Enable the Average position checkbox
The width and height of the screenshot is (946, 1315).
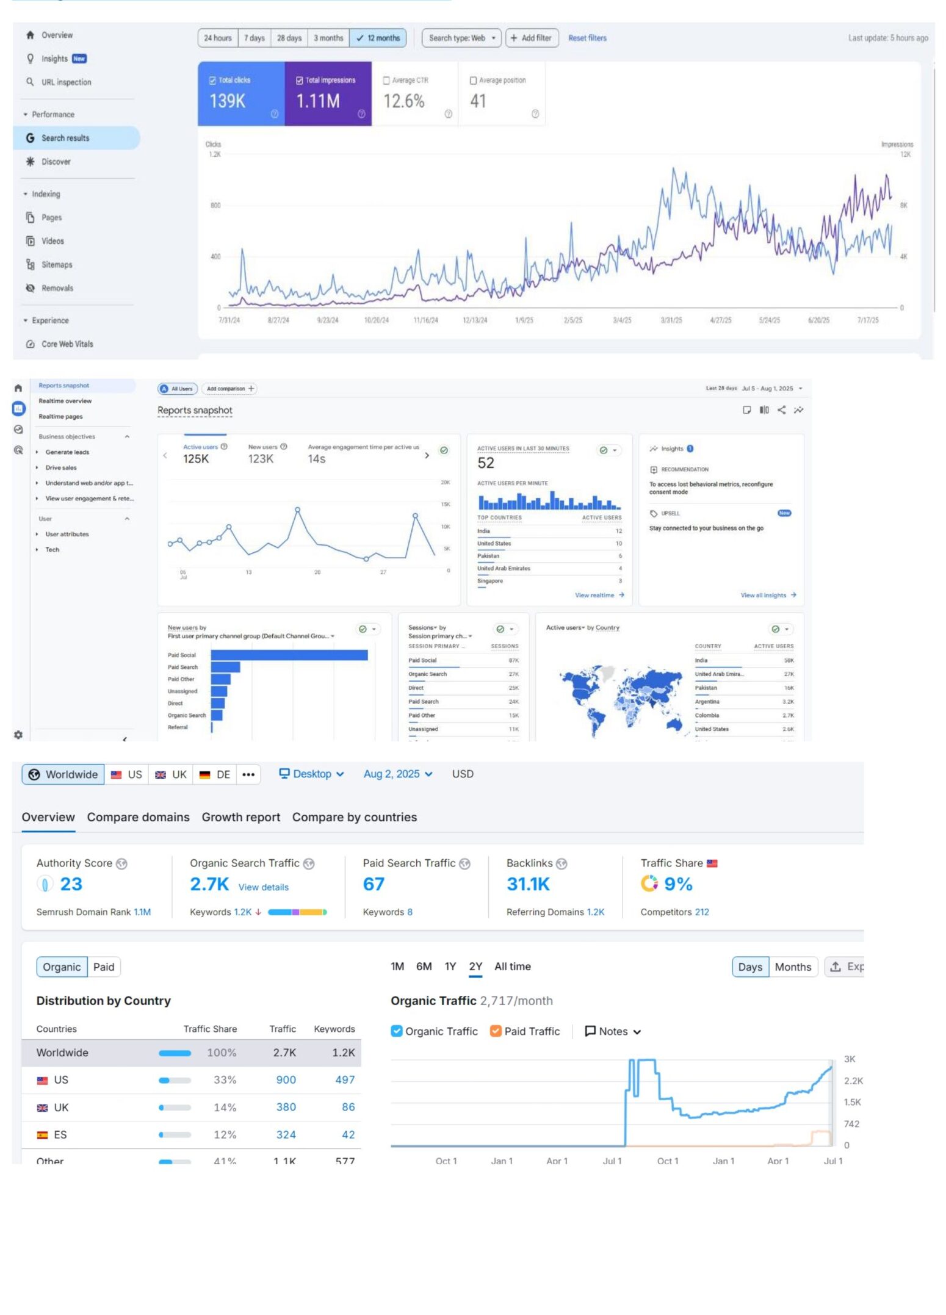(x=473, y=81)
